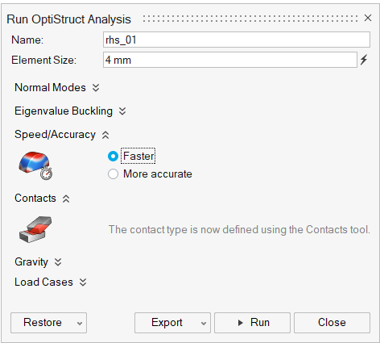Click the Element Size input field

pyautogui.click(x=230, y=60)
